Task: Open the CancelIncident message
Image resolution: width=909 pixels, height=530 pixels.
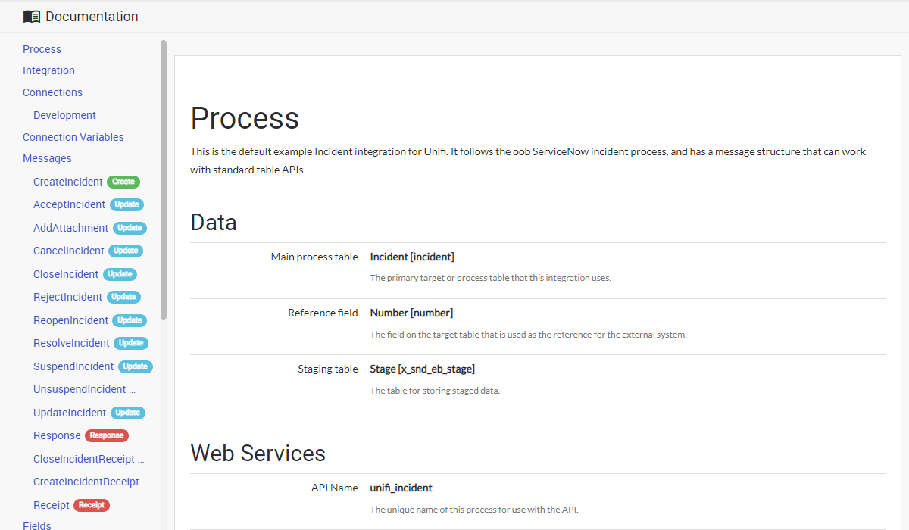Action: tap(69, 251)
